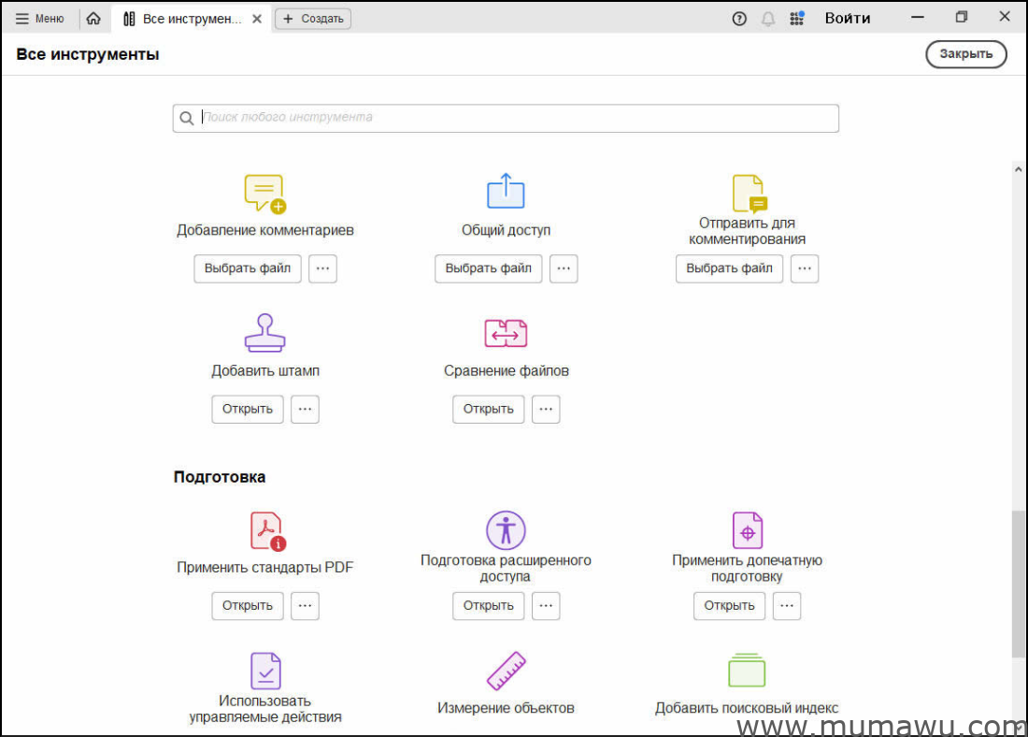This screenshot has width=1028, height=737.
Task: Click the Добавление комментариев speech bubble icon
Action: click(264, 194)
